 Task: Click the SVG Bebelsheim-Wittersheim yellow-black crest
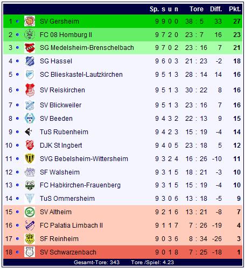tap(30, 158)
